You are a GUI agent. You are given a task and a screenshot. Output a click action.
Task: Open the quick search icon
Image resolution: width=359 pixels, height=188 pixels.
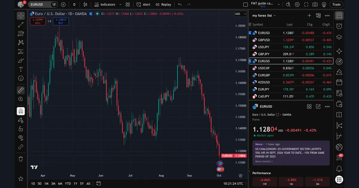click(x=288, y=4)
